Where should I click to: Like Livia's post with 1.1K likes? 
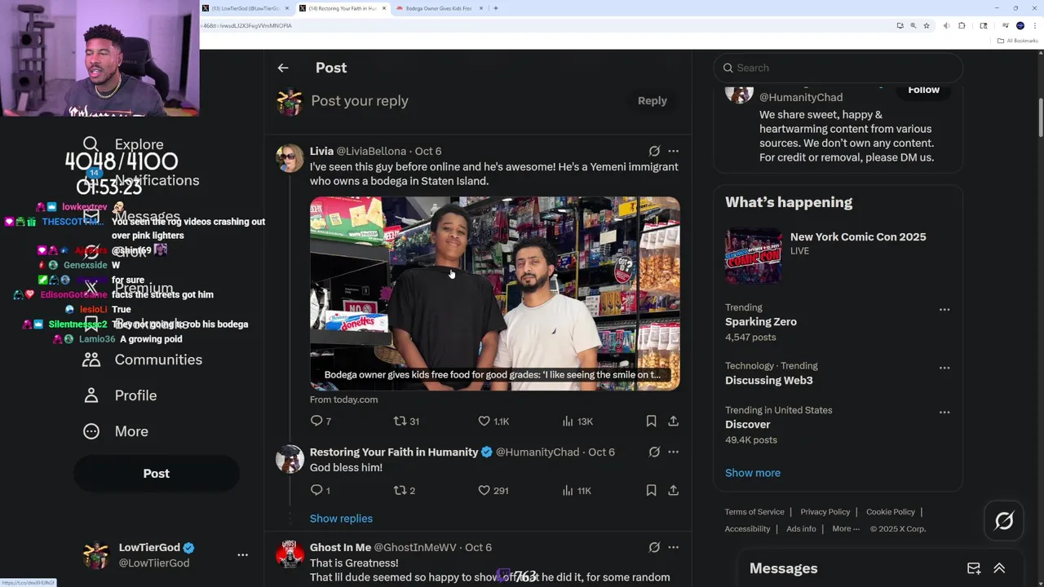pos(493,421)
